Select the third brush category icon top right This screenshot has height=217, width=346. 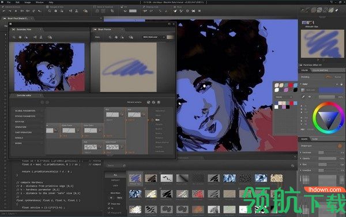314,10
